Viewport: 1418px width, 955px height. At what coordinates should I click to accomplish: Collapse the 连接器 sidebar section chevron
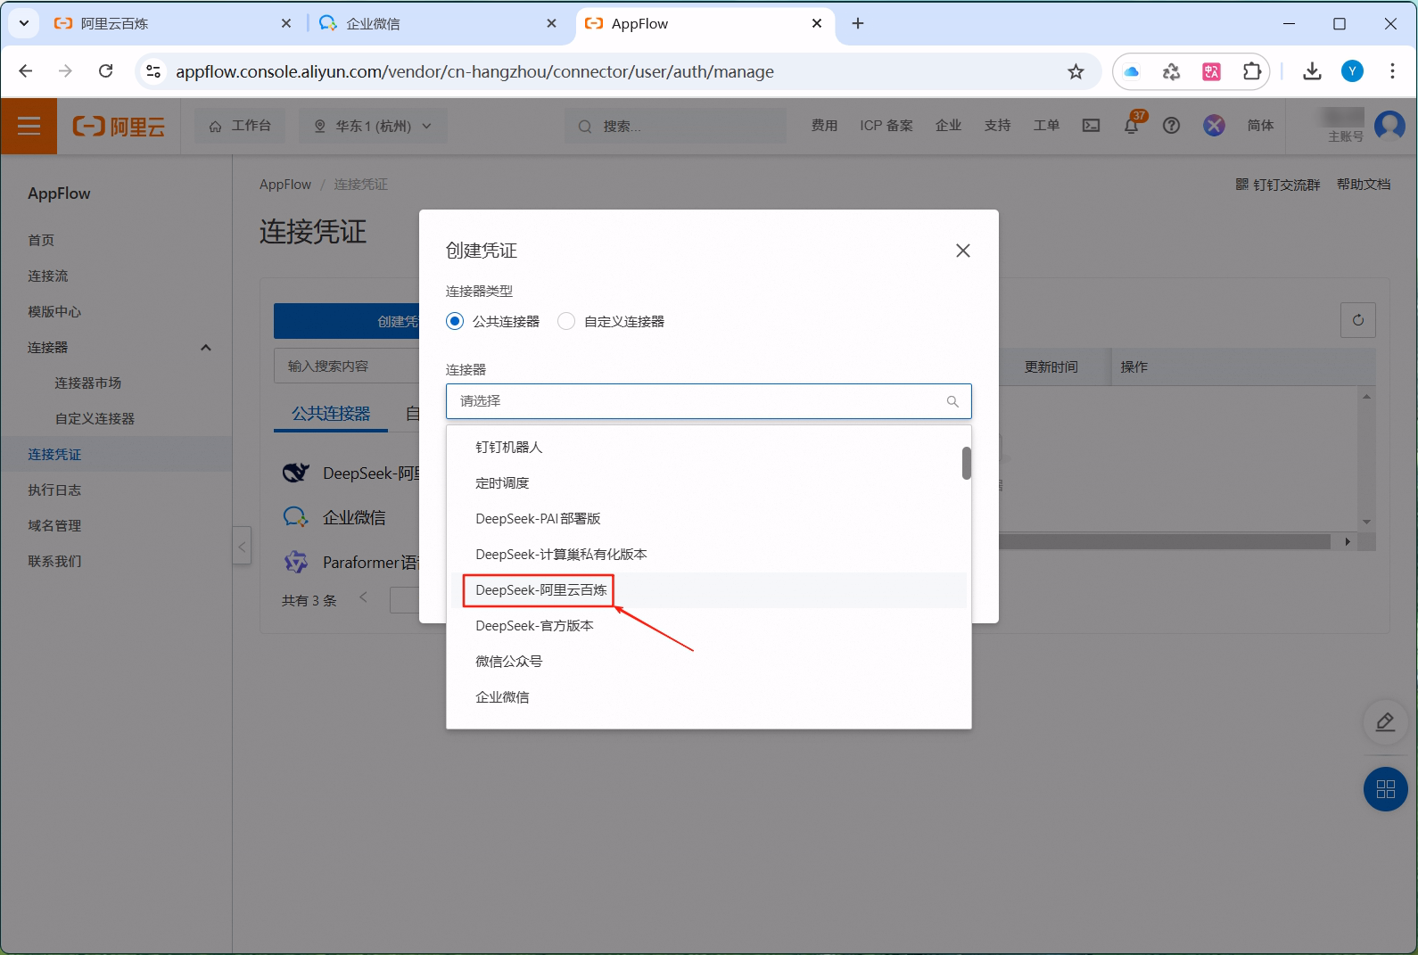[206, 348]
